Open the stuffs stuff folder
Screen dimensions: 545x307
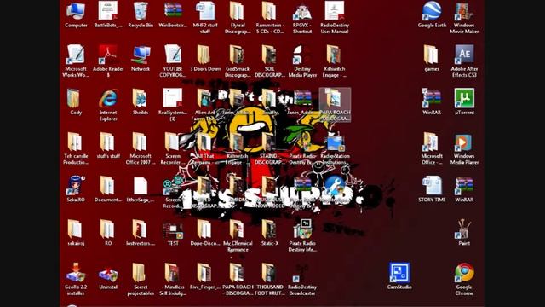click(x=108, y=142)
